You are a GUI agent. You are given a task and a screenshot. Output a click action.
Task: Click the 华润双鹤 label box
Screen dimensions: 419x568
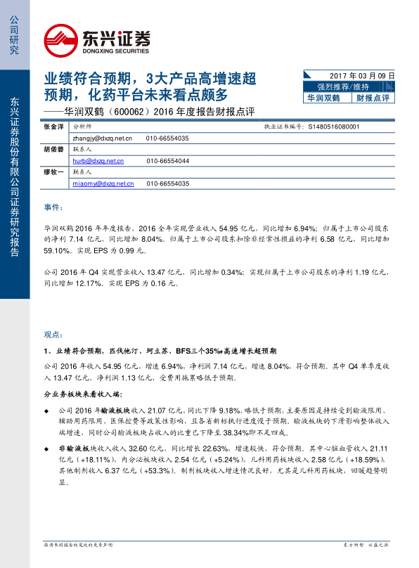coord(328,98)
